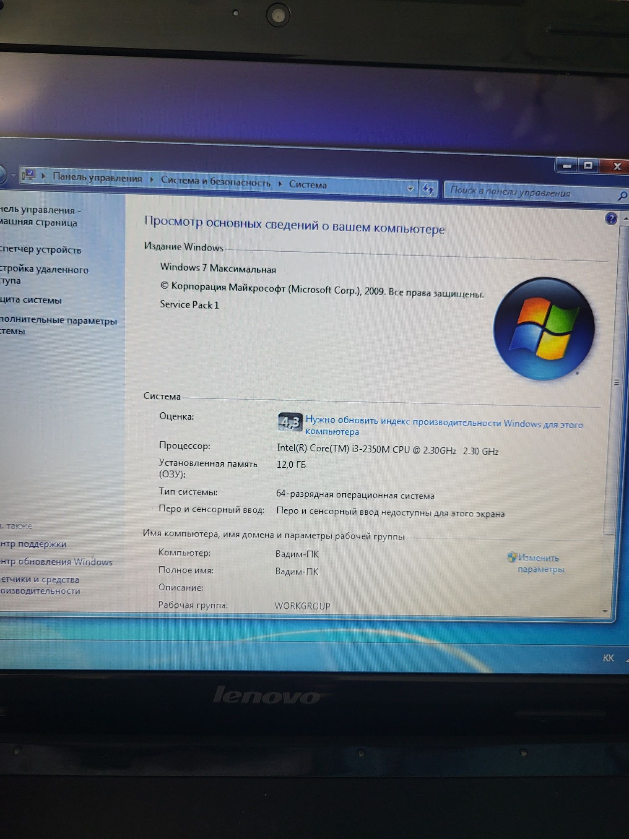Click 64-разрядная операционная система text
Viewport: 629px width, 839px height.
tap(355, 495)
